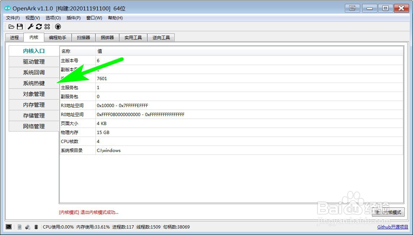Screen dimensions: 413x235
Task: Select the 系统根目录 row name
Action: [x=72, y=150]
